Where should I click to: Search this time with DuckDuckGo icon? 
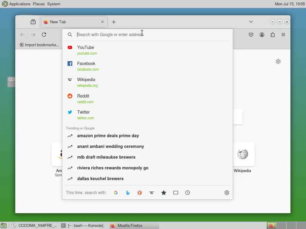click(140, 193)
